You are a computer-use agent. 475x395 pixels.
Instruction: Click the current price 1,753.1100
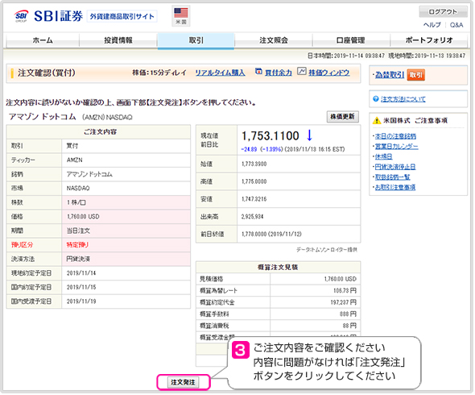pos(271,136)
